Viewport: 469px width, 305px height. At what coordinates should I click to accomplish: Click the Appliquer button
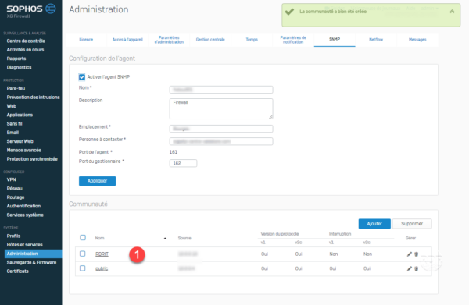tap(97, 181)
